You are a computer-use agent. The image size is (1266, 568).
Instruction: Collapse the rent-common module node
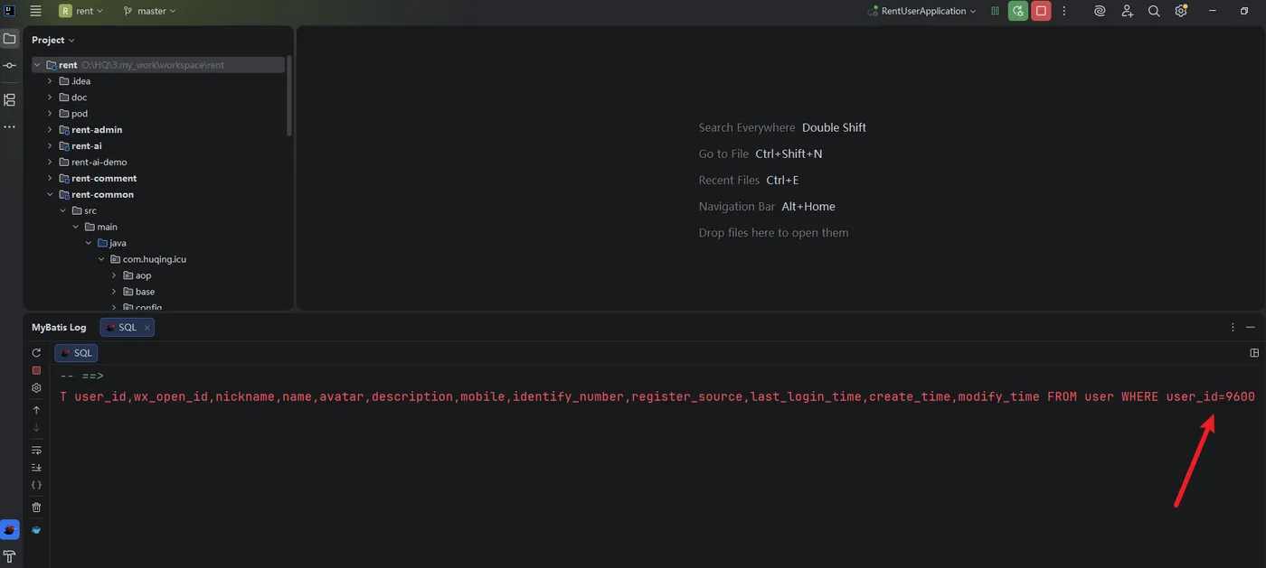[50, 195]
